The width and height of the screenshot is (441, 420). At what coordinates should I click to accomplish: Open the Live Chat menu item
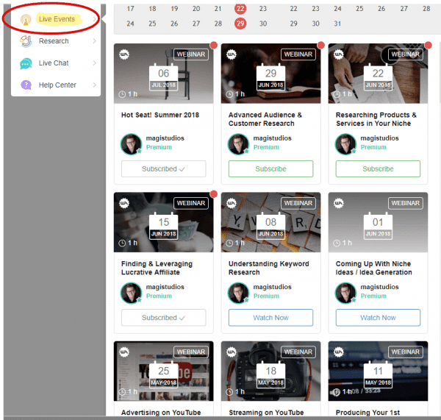(56, 63)
